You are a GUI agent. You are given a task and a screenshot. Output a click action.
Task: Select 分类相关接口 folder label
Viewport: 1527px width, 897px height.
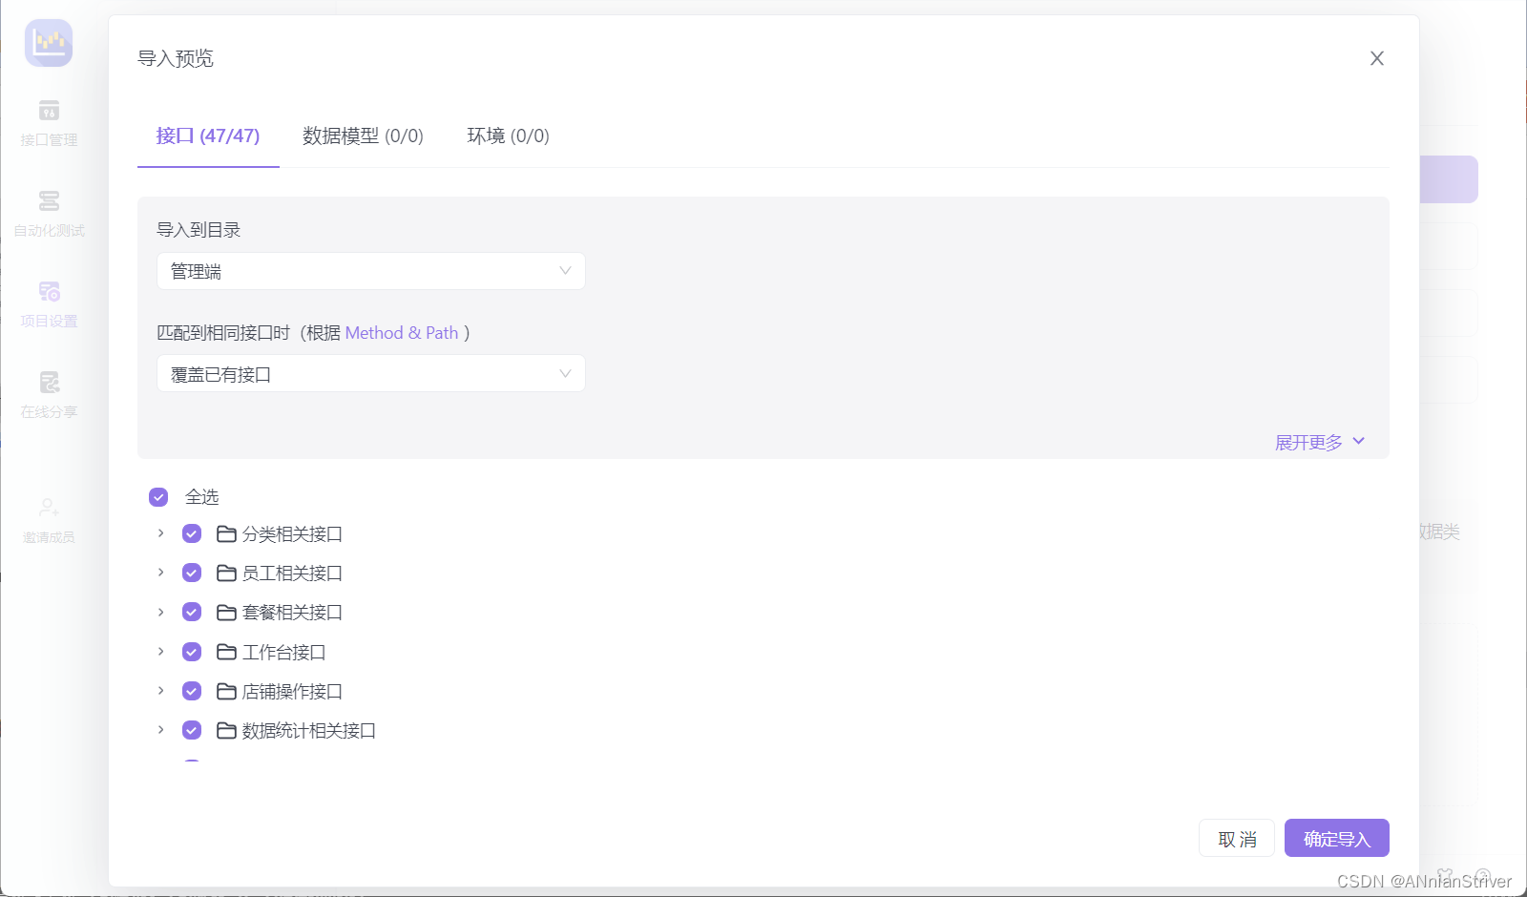292,533
